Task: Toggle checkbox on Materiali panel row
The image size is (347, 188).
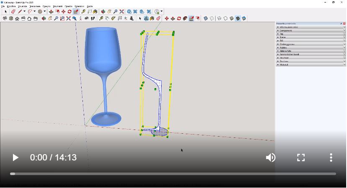Action: tap(344, 65)
